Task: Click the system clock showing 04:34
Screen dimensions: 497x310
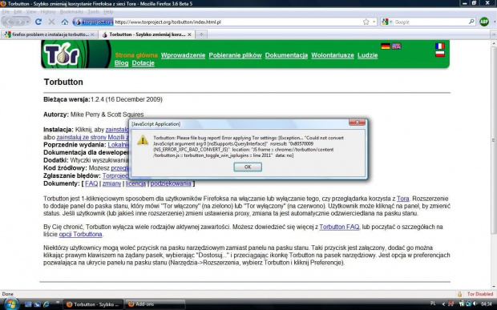Action: (x=486, y=304)
